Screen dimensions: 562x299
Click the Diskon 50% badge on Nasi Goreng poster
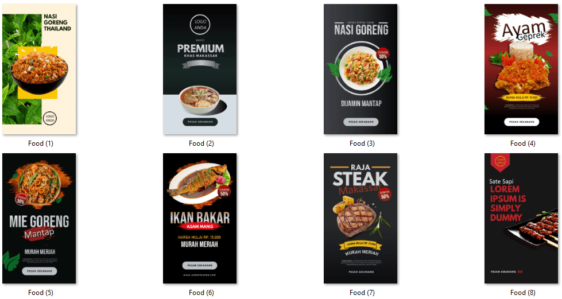pyautogui.click(x=383, y=55)
